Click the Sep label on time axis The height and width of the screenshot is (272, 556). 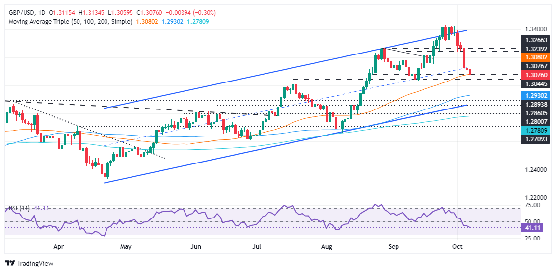pyautogui.click(x=394, y=248)
